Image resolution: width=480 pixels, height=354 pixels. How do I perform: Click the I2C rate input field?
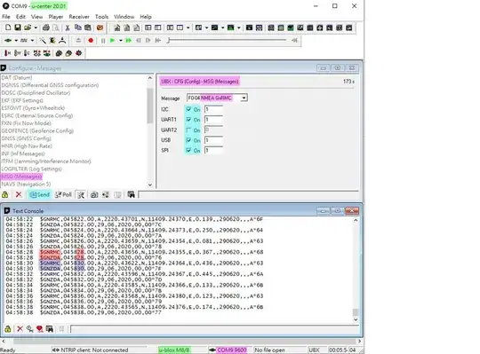click(x=213, y=109)
